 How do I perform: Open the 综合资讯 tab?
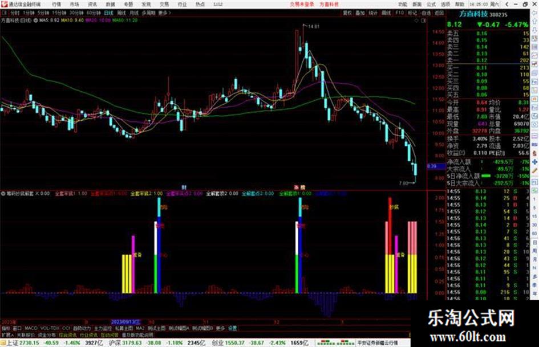point(68,335)
